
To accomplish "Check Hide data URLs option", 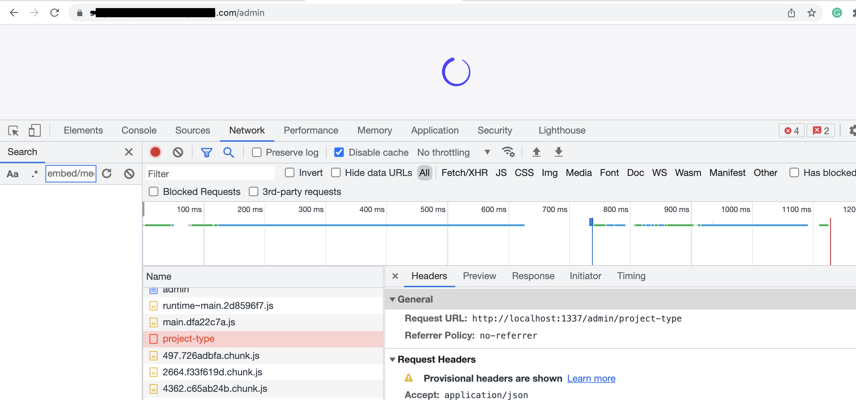I will click(x=336, y=172).
